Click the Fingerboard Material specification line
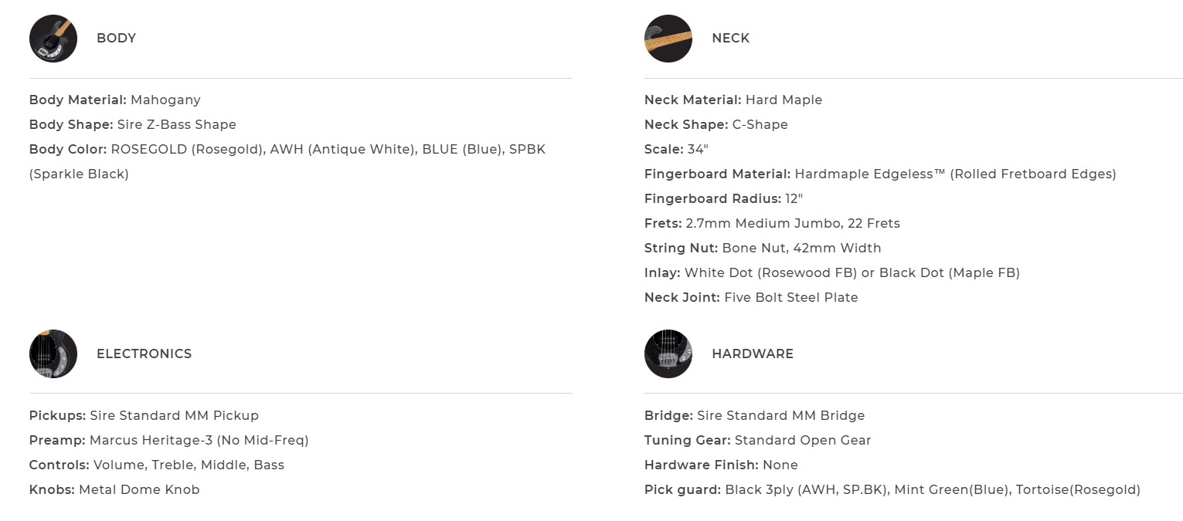This screenshot has height=521, width=1183. [x=880, y=174]
